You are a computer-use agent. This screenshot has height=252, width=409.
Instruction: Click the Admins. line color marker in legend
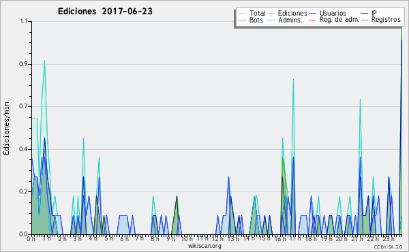(271, 20)
